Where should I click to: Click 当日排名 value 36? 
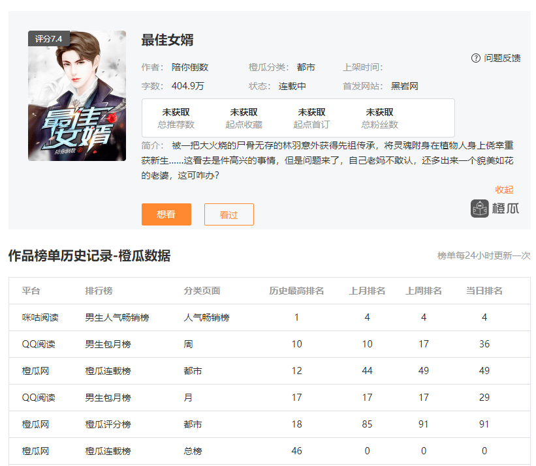click(484, 344)
